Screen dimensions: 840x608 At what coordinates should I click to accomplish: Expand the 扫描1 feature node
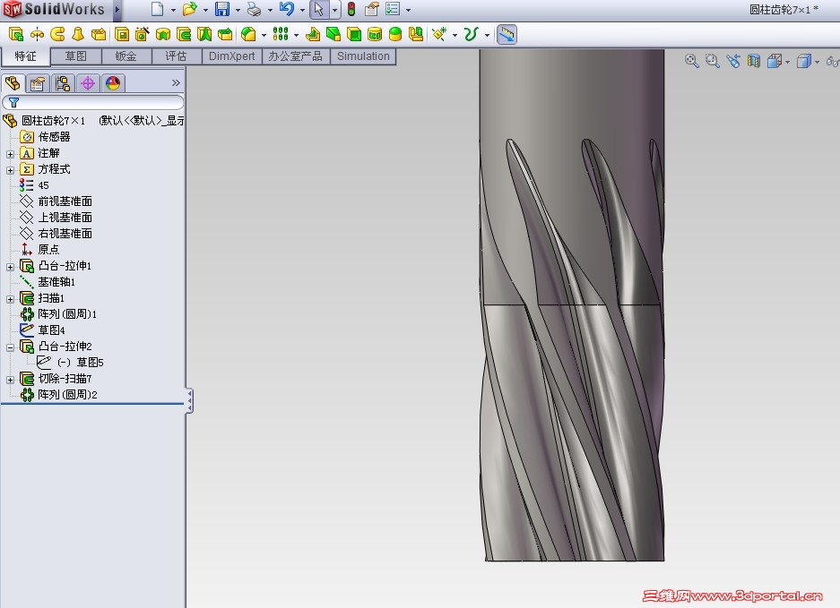point(10,299)
